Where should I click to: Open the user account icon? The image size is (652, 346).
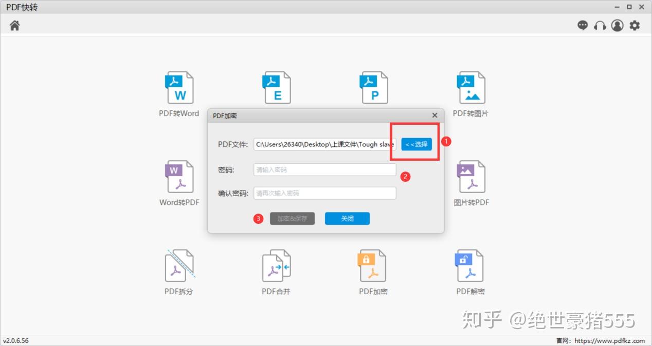(x=617, y=25)
